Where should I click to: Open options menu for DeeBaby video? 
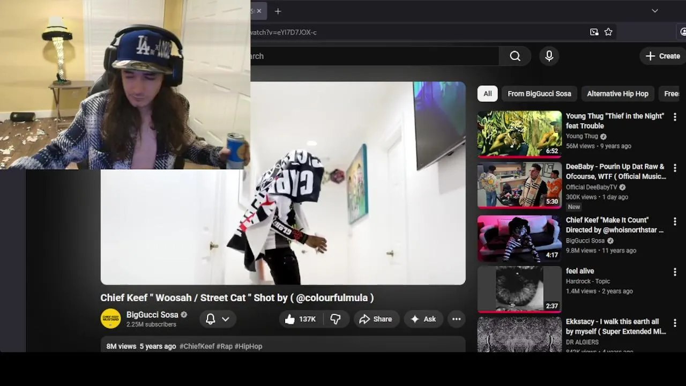[x=675, y=168]
